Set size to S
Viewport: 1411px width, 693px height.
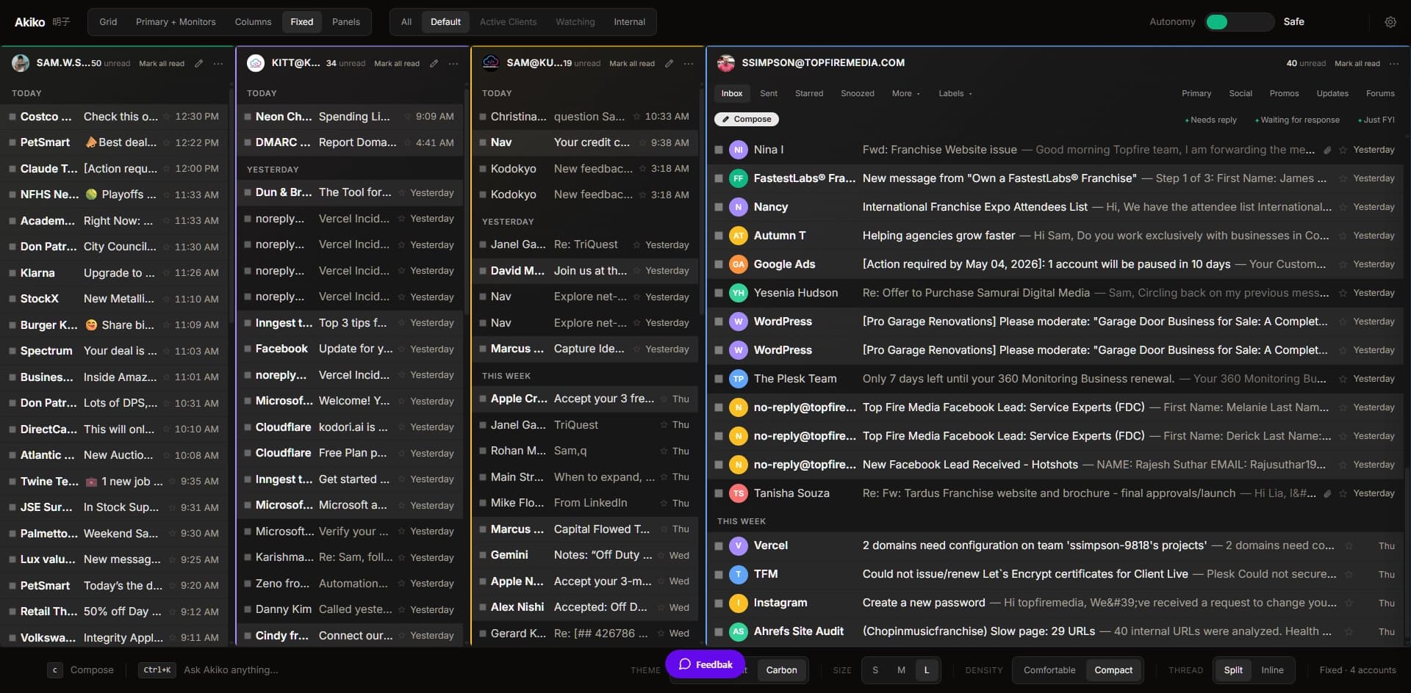pyautogui.click(x=875, y=670)
